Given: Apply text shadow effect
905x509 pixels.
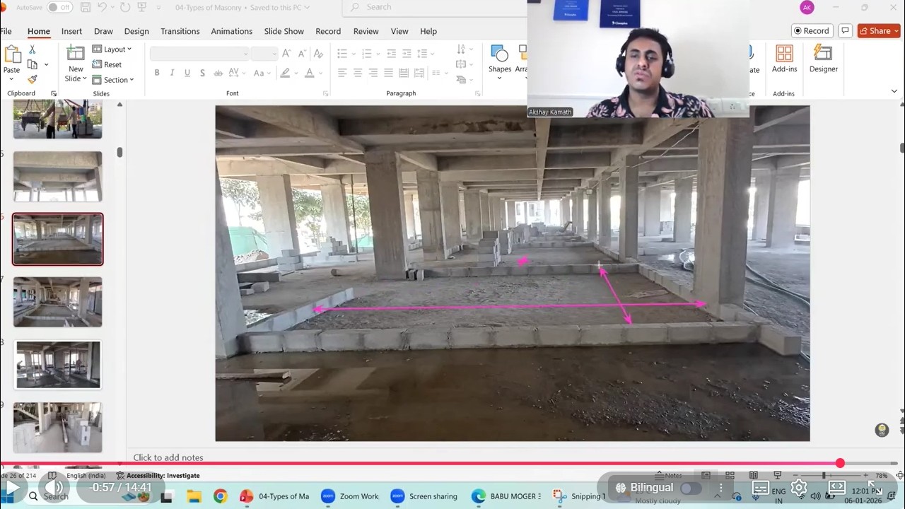Looking at the screenshot, I should tap(202, 73).
